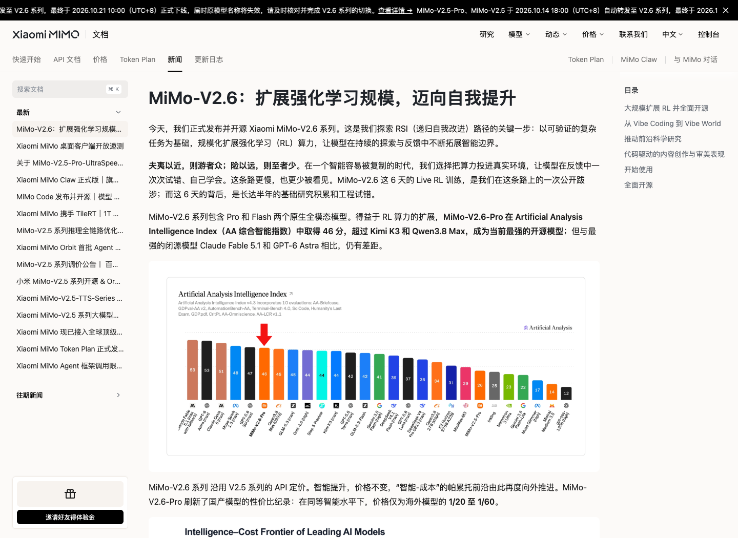Switch to the 更新日志 tab
This screenshot has width=738, height=538.
209,59
